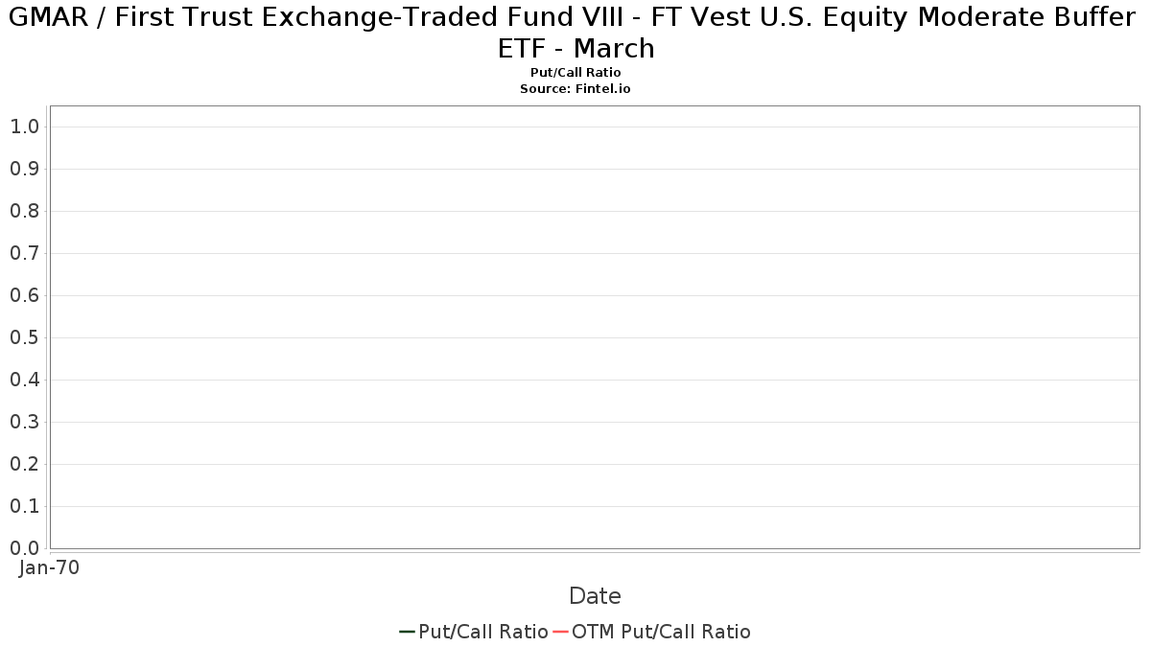1151x647 pixels.
Task: Click the 0.8 y-axis label
Action: [24, 211]
